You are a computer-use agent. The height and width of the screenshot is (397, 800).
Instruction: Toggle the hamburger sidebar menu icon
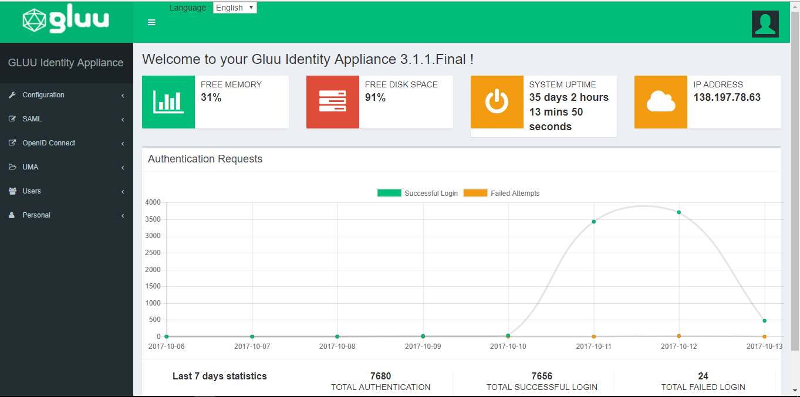click(151, 22)
